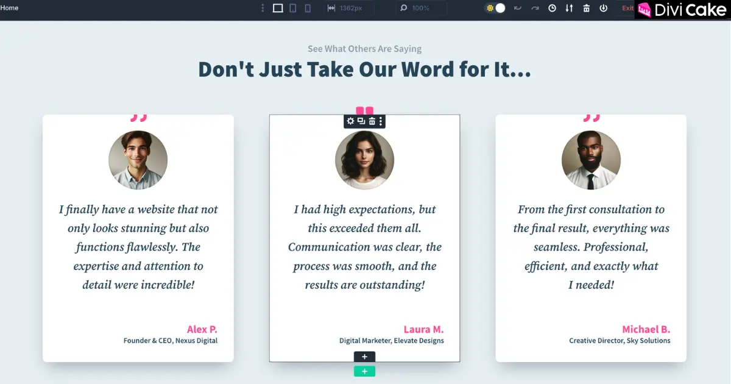
Task: Open the top-bar vertical dots menu
Action: coord(263,8)
